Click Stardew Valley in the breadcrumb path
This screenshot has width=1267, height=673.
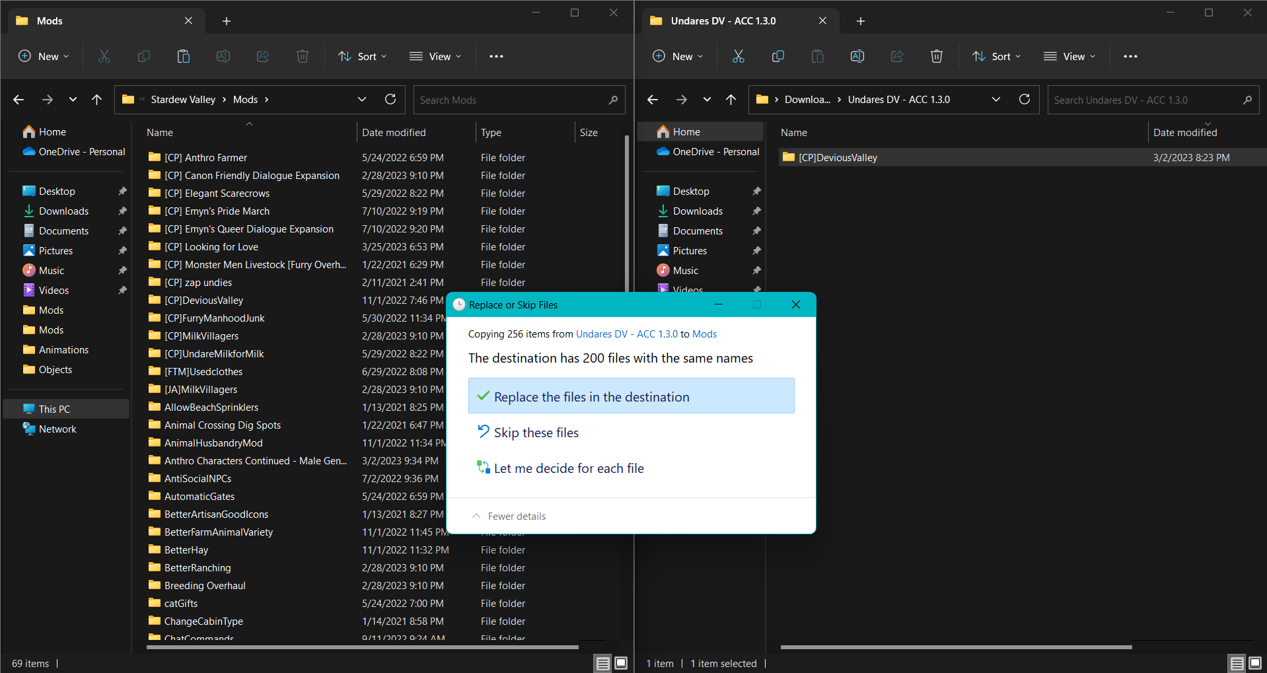click(x=183, y=100)
